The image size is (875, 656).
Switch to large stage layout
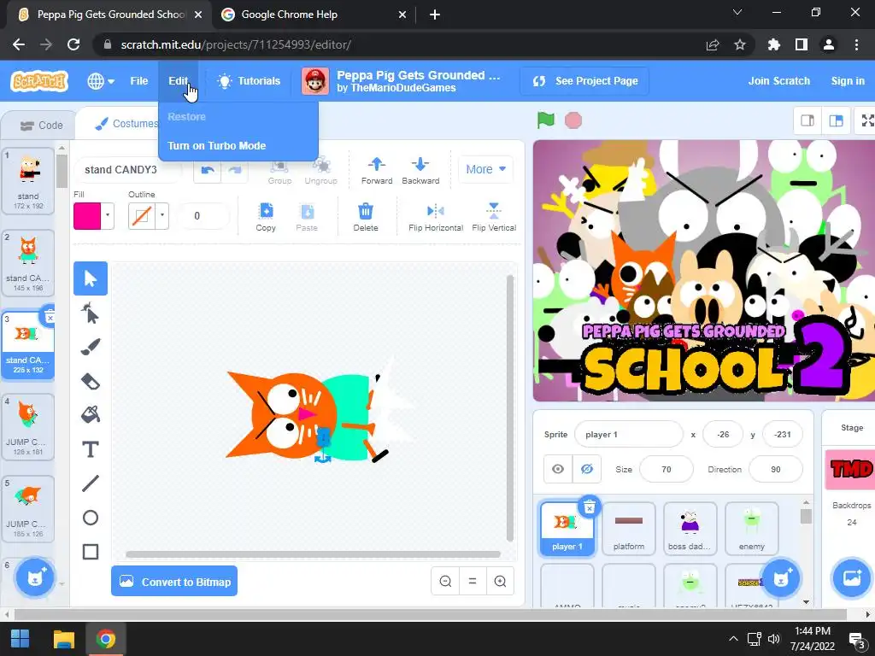point(836,120)
